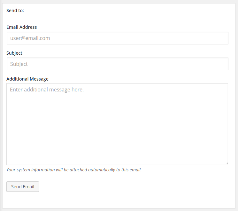Click "Enter additional message here." placeholder

coord(47,90)
